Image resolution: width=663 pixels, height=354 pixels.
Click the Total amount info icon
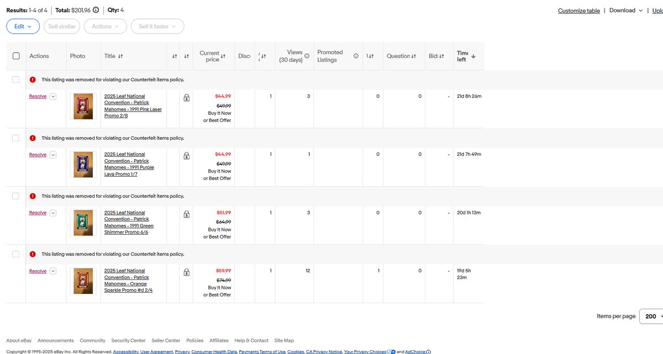click(x=96, y=10)
